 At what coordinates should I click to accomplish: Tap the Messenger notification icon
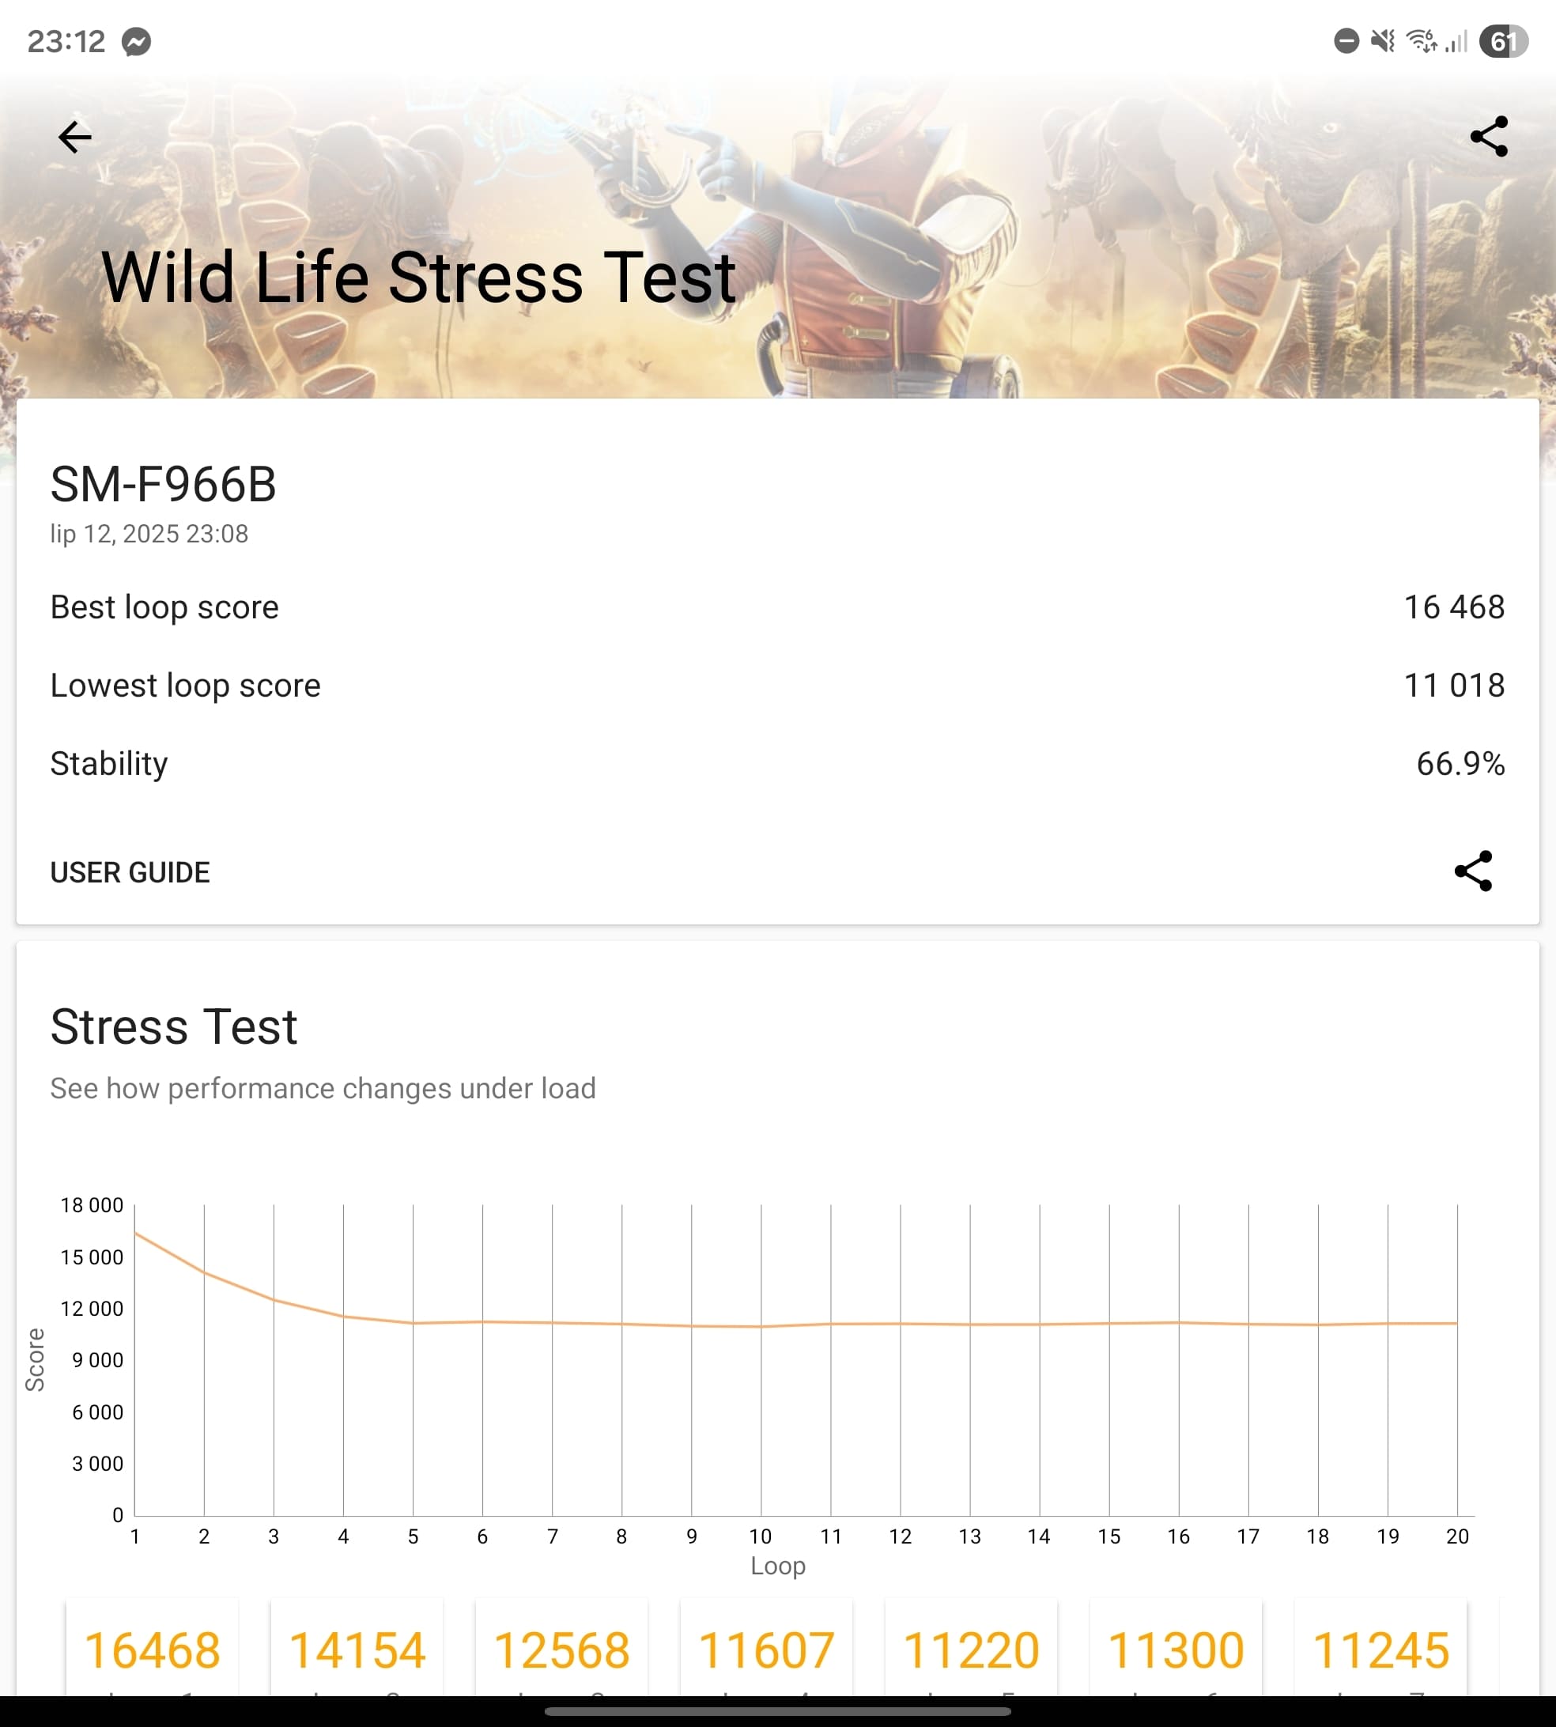(x=137, y=41)
